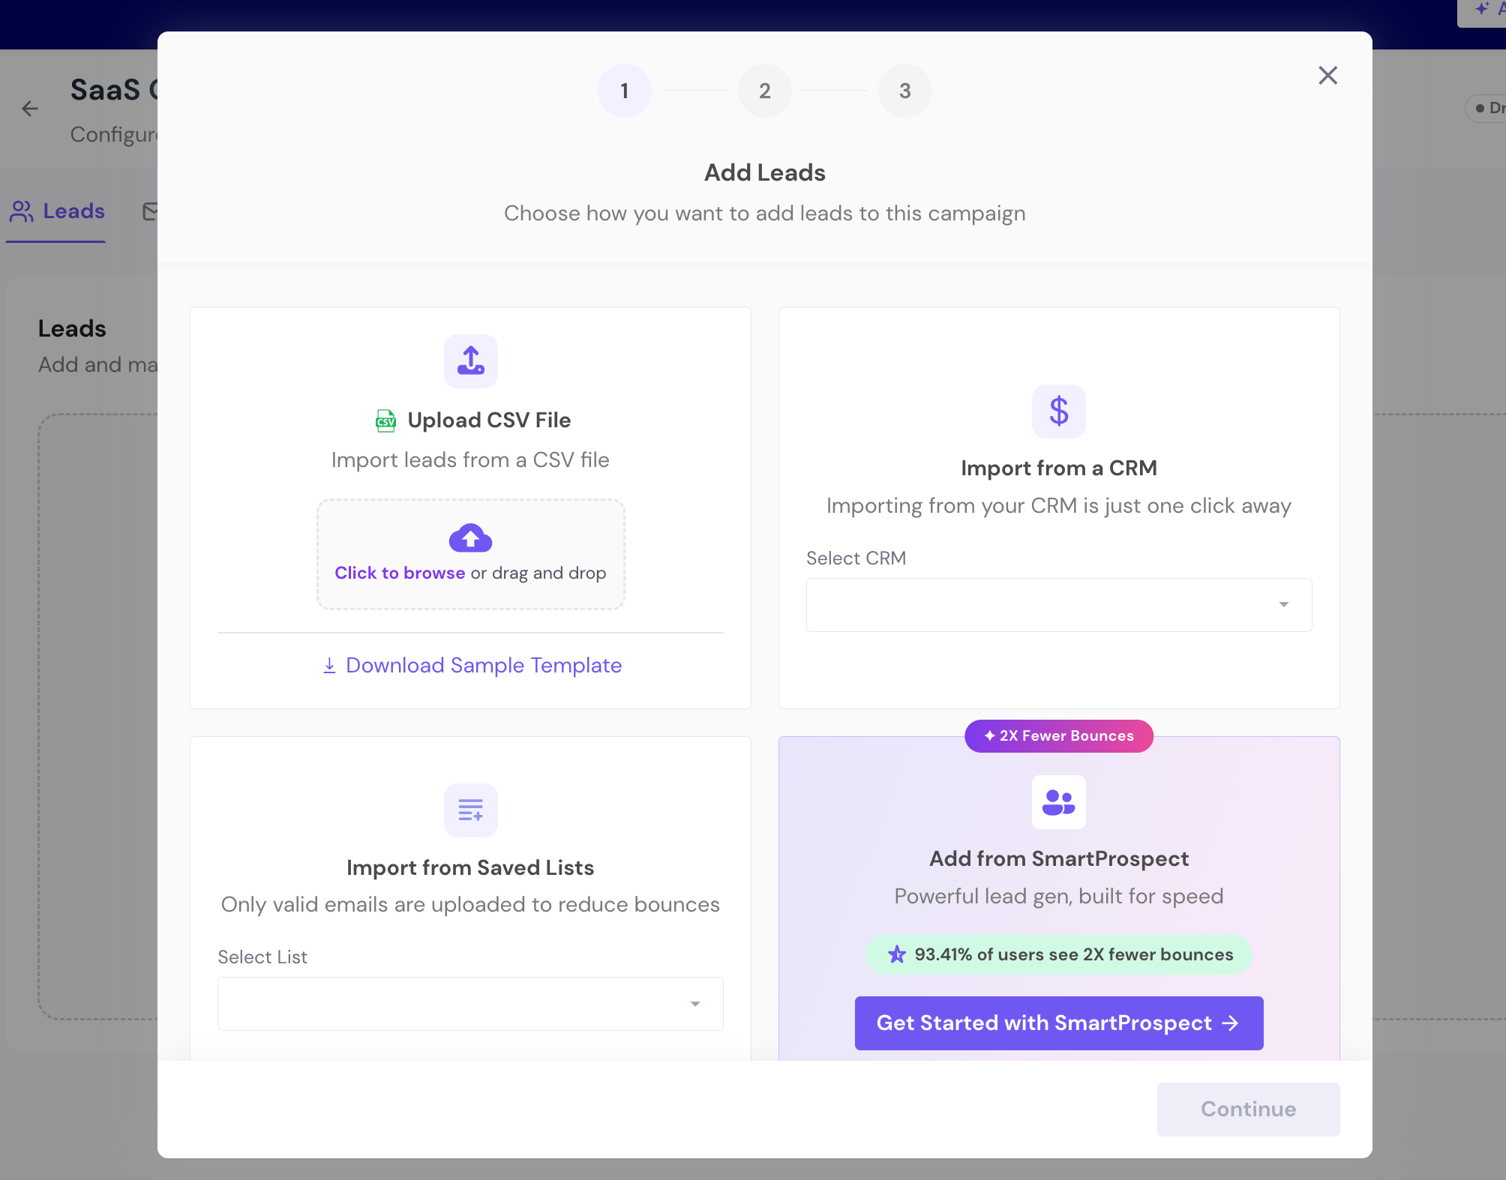Image resolution: width=1506 pixels, height=1180 pixels.
Task: Click the saved lists icon
Action: [470, 810]
